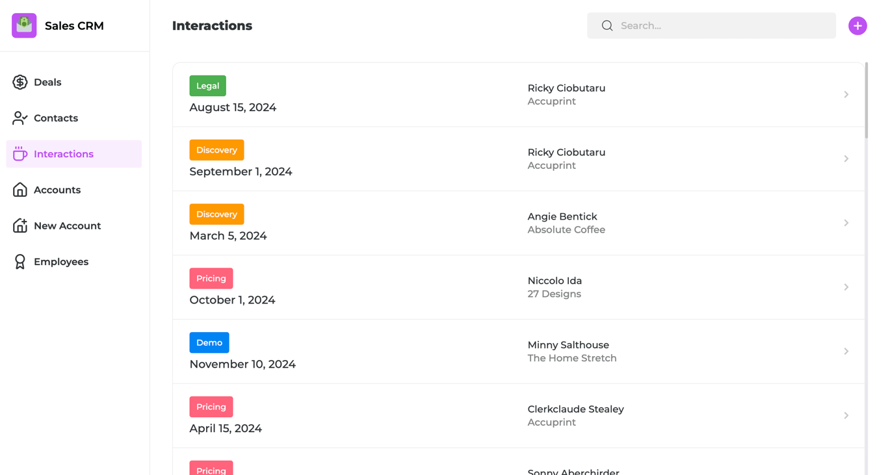Click the Contacts person icon
Viewport: 888px width, 475px height.
click(20, 118)
